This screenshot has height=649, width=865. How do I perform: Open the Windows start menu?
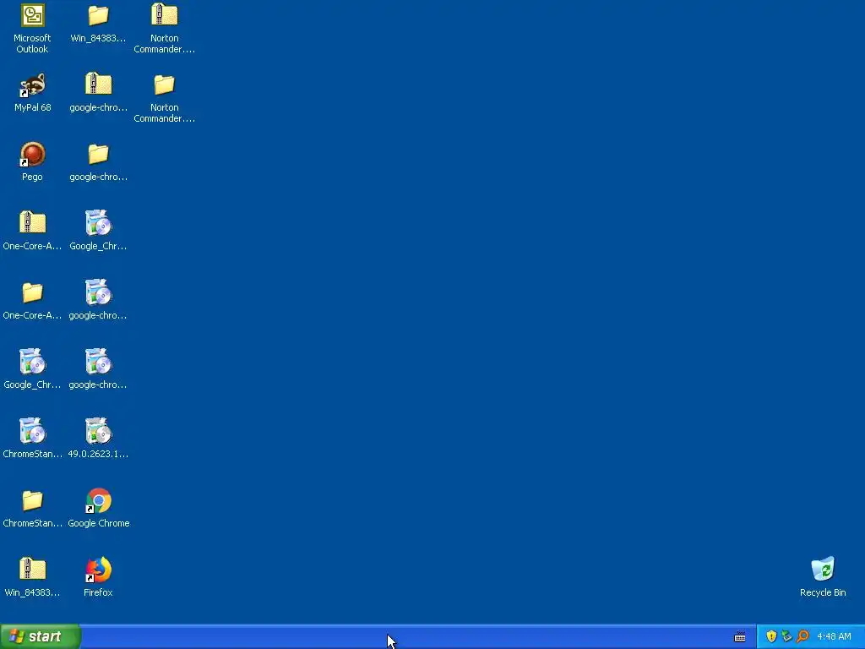click(41, 636)
